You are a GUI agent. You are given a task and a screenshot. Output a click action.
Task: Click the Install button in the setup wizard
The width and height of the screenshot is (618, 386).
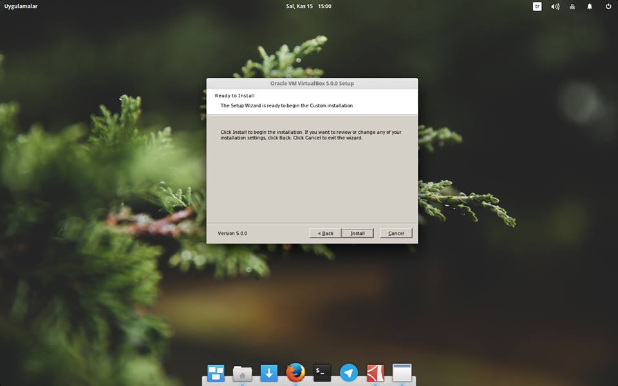(357, 233)
